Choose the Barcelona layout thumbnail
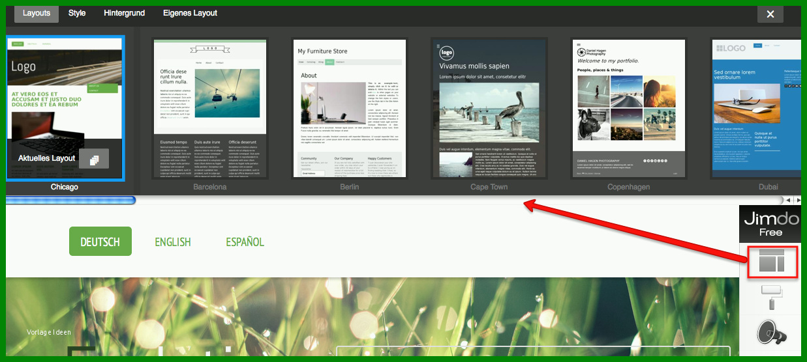The width and height of the screenshot is (807, 362). click(210, 108)
